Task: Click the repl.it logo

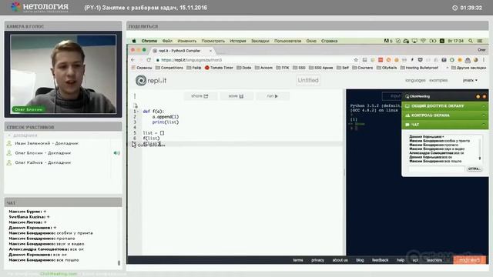Action: click(x=151, y=81)
